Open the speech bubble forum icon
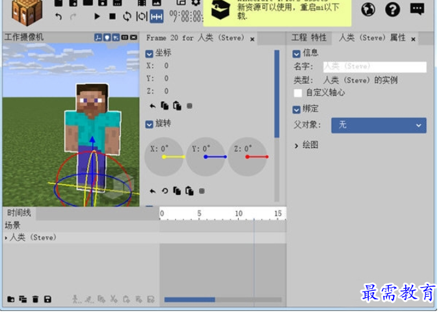The width and height of the screenshot is (441, 313). (x=417, y=9)
